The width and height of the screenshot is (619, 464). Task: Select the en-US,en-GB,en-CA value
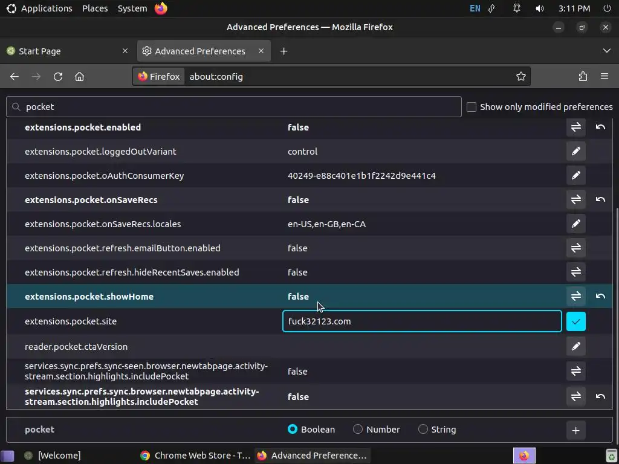pyautogui.click(x=326, y=224)
